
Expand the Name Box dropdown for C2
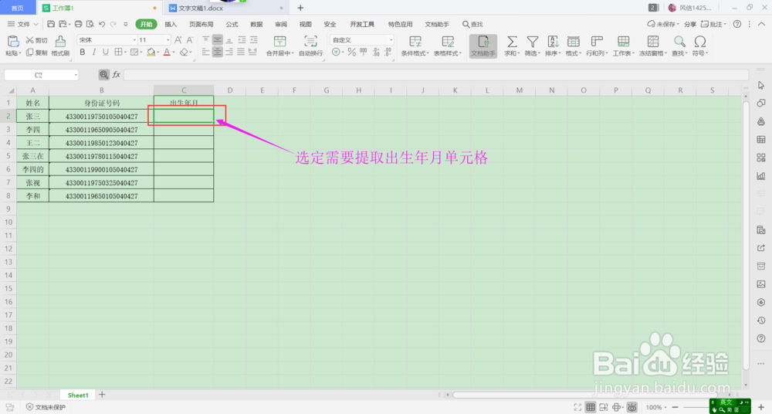click(x=76, y=75)
